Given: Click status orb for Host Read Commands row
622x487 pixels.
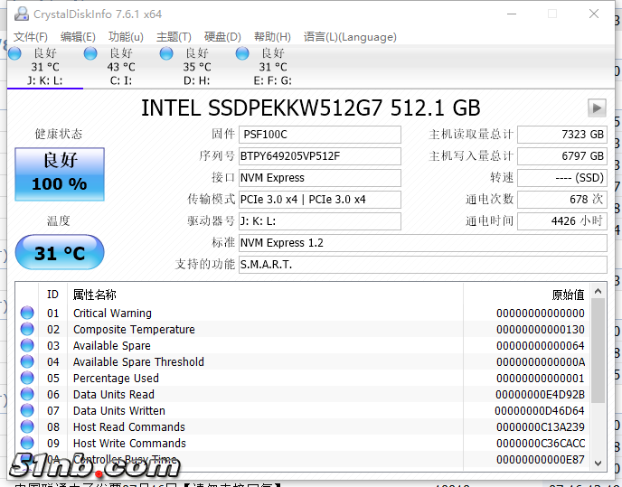Looking at the screenshot, I should [x=27, y=427].
